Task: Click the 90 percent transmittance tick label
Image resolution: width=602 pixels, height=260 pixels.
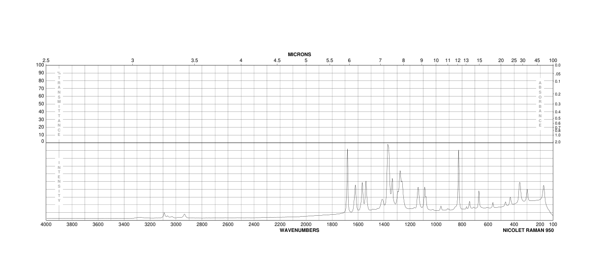Action: coord(42,73)
